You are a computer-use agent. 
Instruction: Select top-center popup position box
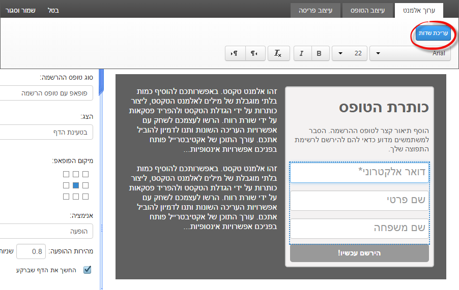click(x=76, y=174)
